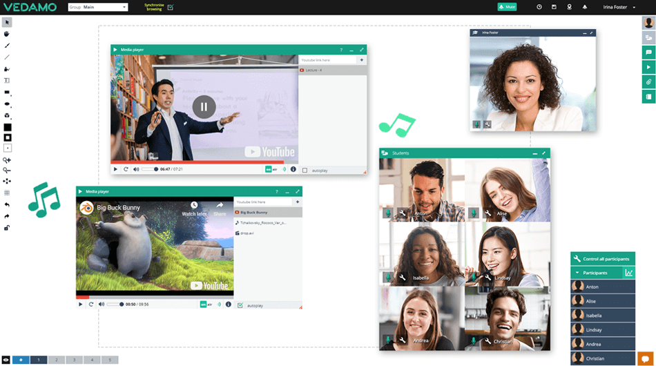Select the brush drawing tool
656x366 pixels.
7,45
